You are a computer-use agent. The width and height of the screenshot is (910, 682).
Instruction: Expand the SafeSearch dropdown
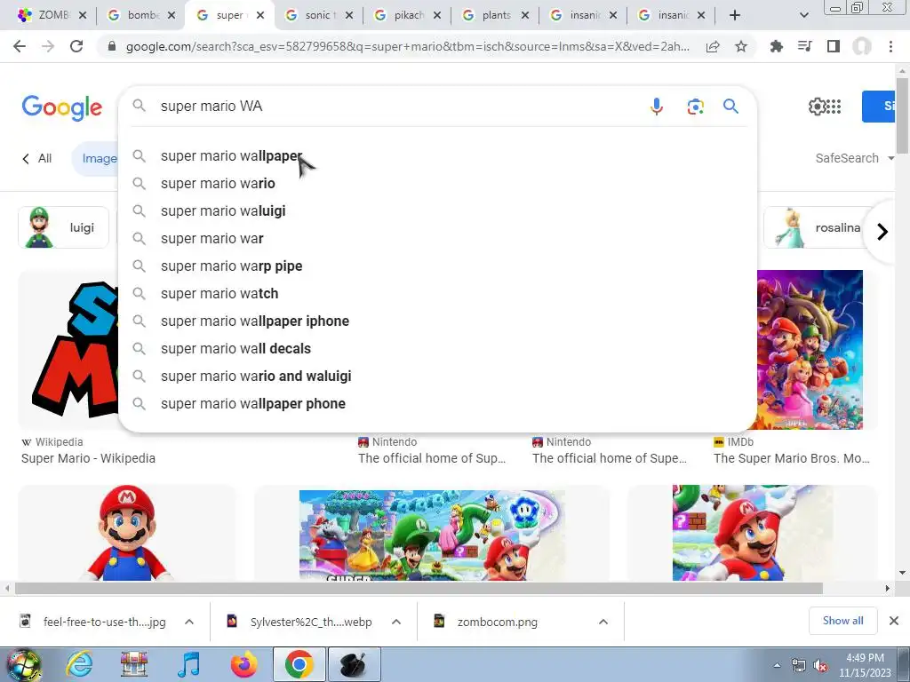coord(854,158)
